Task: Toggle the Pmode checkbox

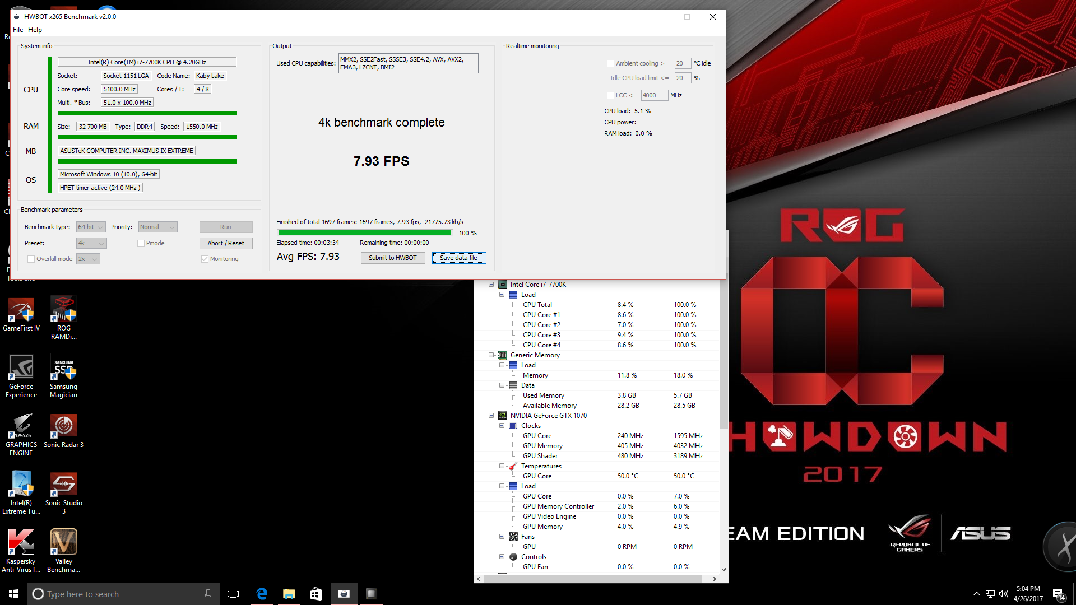Action: [141, 243]
